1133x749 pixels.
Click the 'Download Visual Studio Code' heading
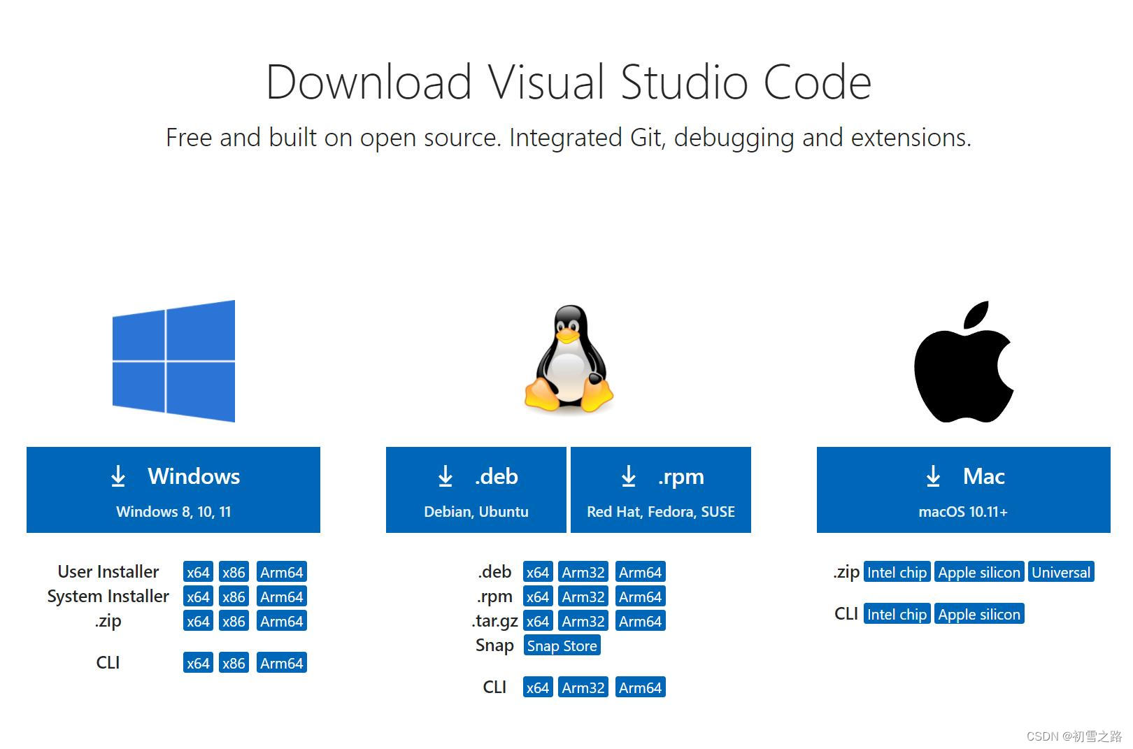tap(569, 83)
